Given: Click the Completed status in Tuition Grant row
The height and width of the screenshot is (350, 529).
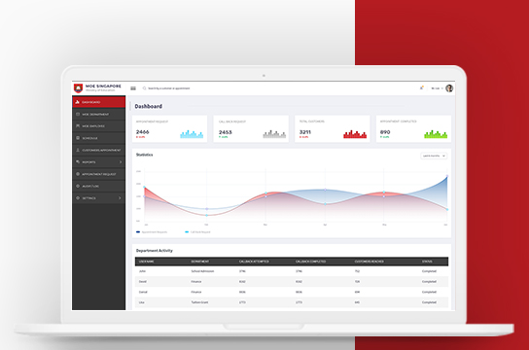Looking at the screenshot, I should tap(429, 302).
